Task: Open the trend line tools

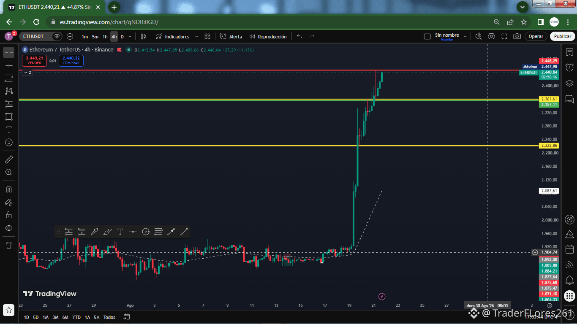Action: tap(9, 65)
